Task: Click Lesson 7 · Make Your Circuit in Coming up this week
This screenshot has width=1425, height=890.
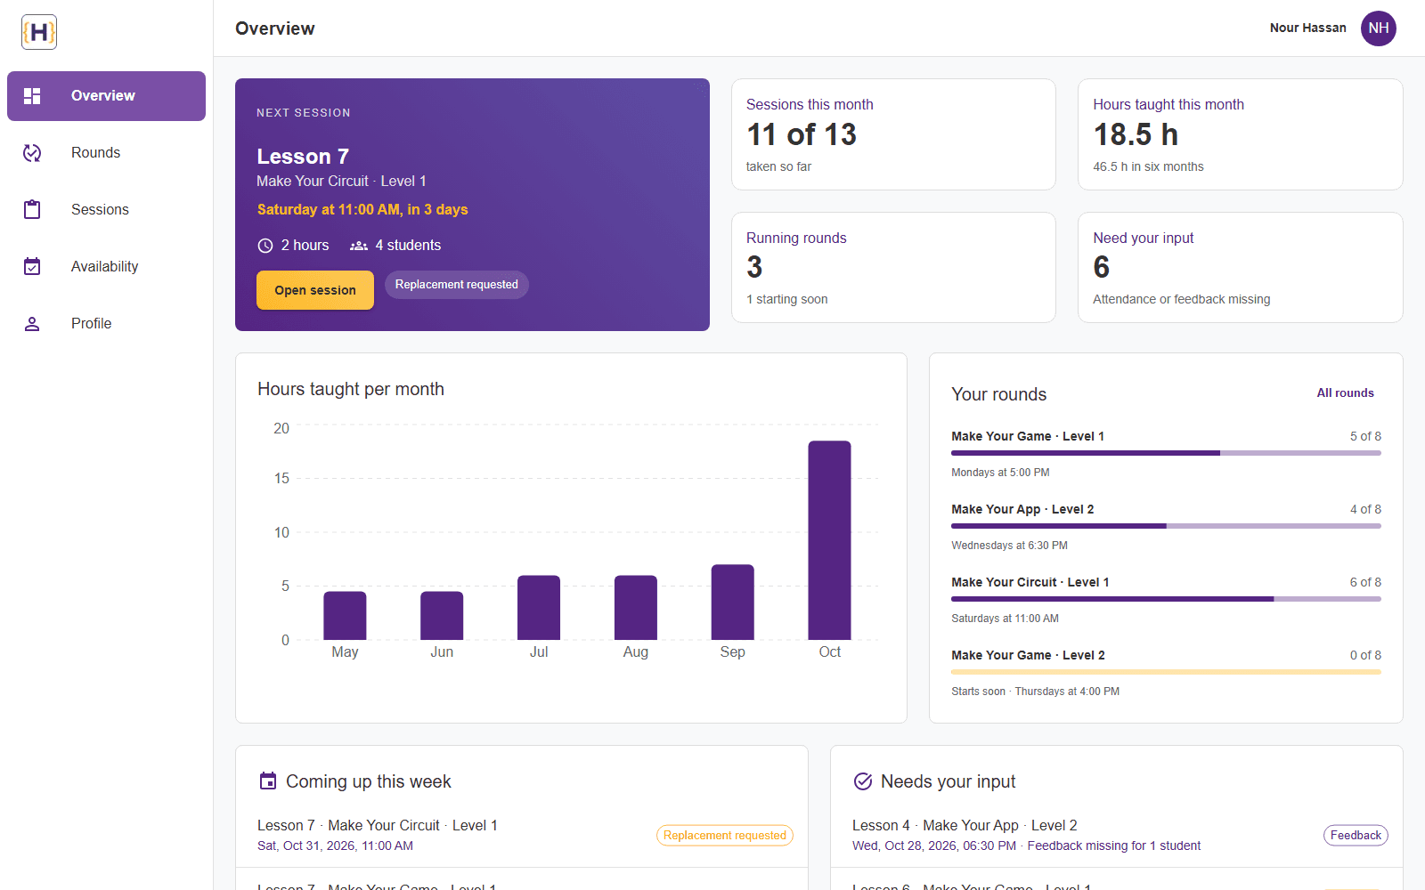Action: pos(378,826)
